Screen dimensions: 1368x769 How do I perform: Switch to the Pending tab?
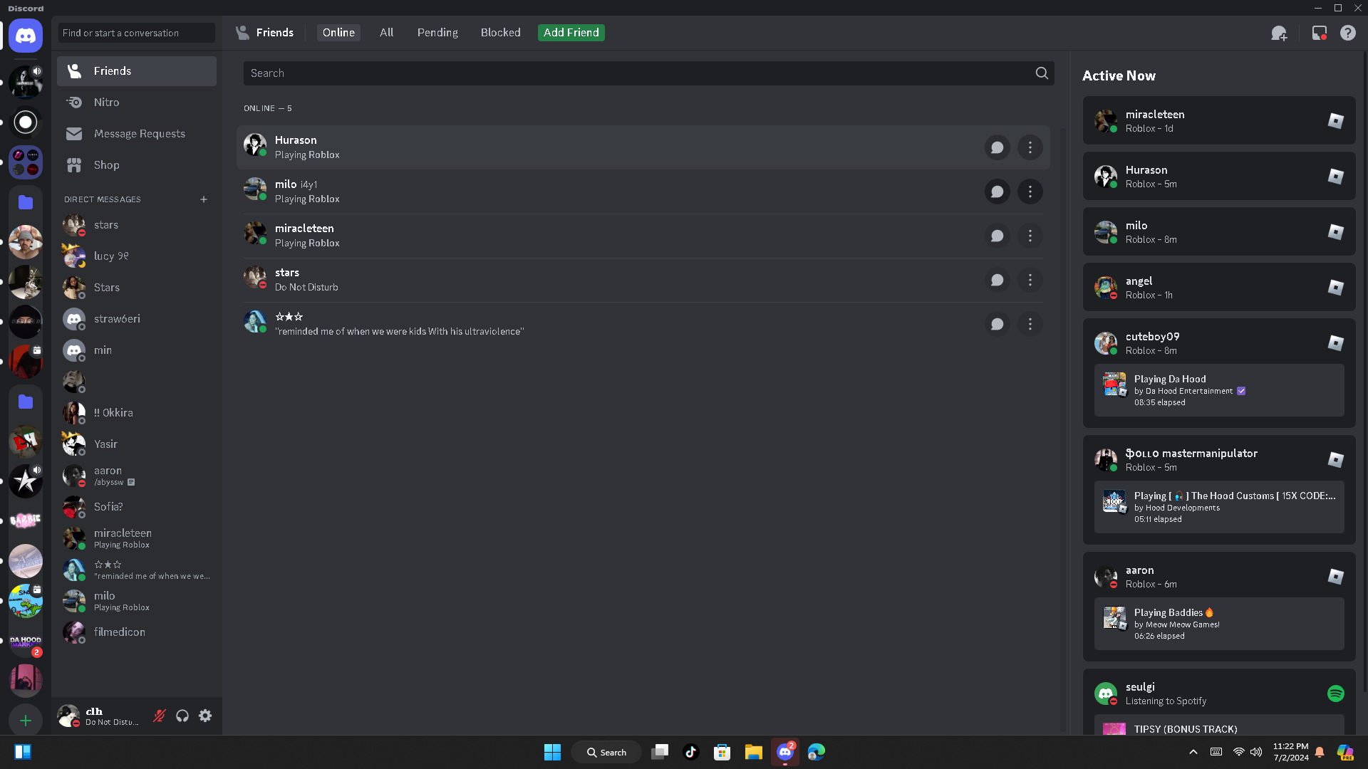pyautogui.click(x=437, y=33)
